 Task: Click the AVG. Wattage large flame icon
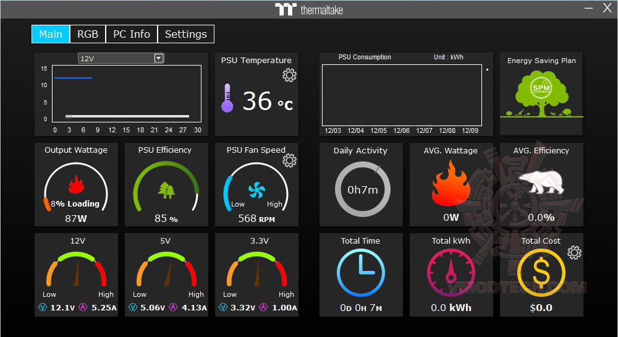point(451,183)
